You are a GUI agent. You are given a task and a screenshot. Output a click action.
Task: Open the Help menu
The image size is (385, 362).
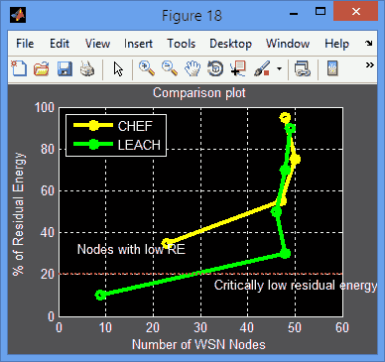point(336,44)
